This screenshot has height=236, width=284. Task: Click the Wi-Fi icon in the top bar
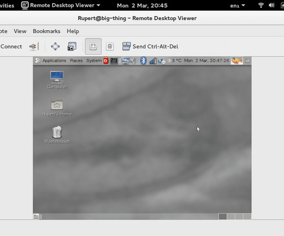coord(260,5)
